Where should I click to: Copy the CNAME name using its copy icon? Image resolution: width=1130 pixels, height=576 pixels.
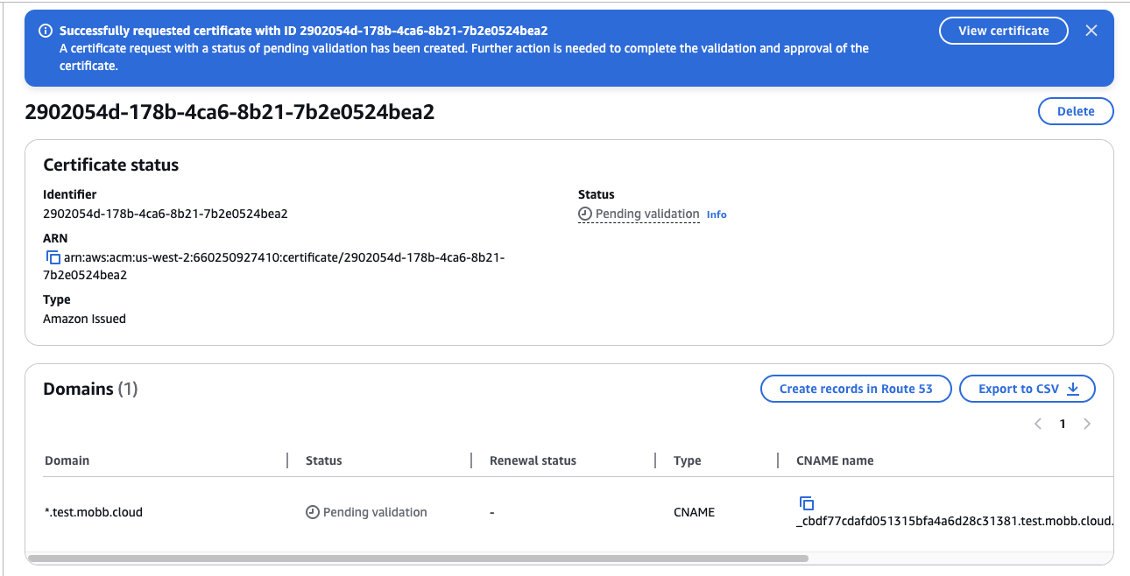pos(807,503)
